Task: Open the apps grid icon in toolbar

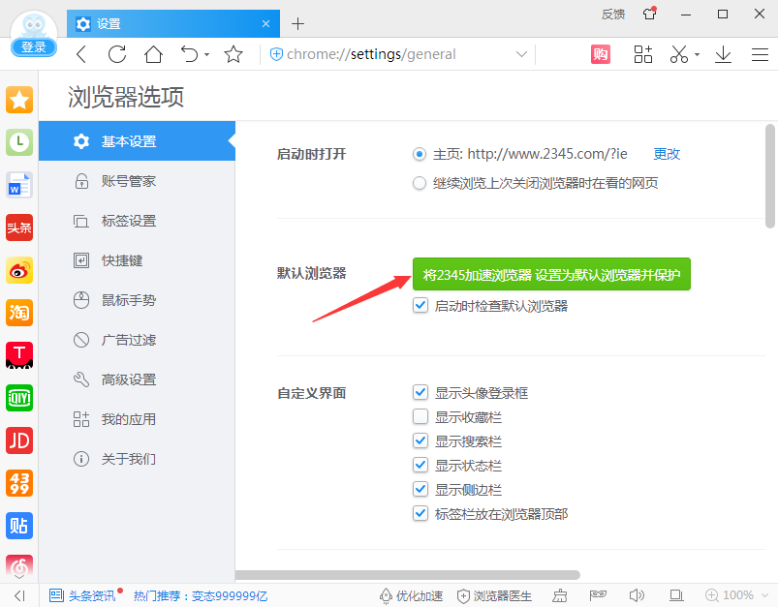Action: 643,54
